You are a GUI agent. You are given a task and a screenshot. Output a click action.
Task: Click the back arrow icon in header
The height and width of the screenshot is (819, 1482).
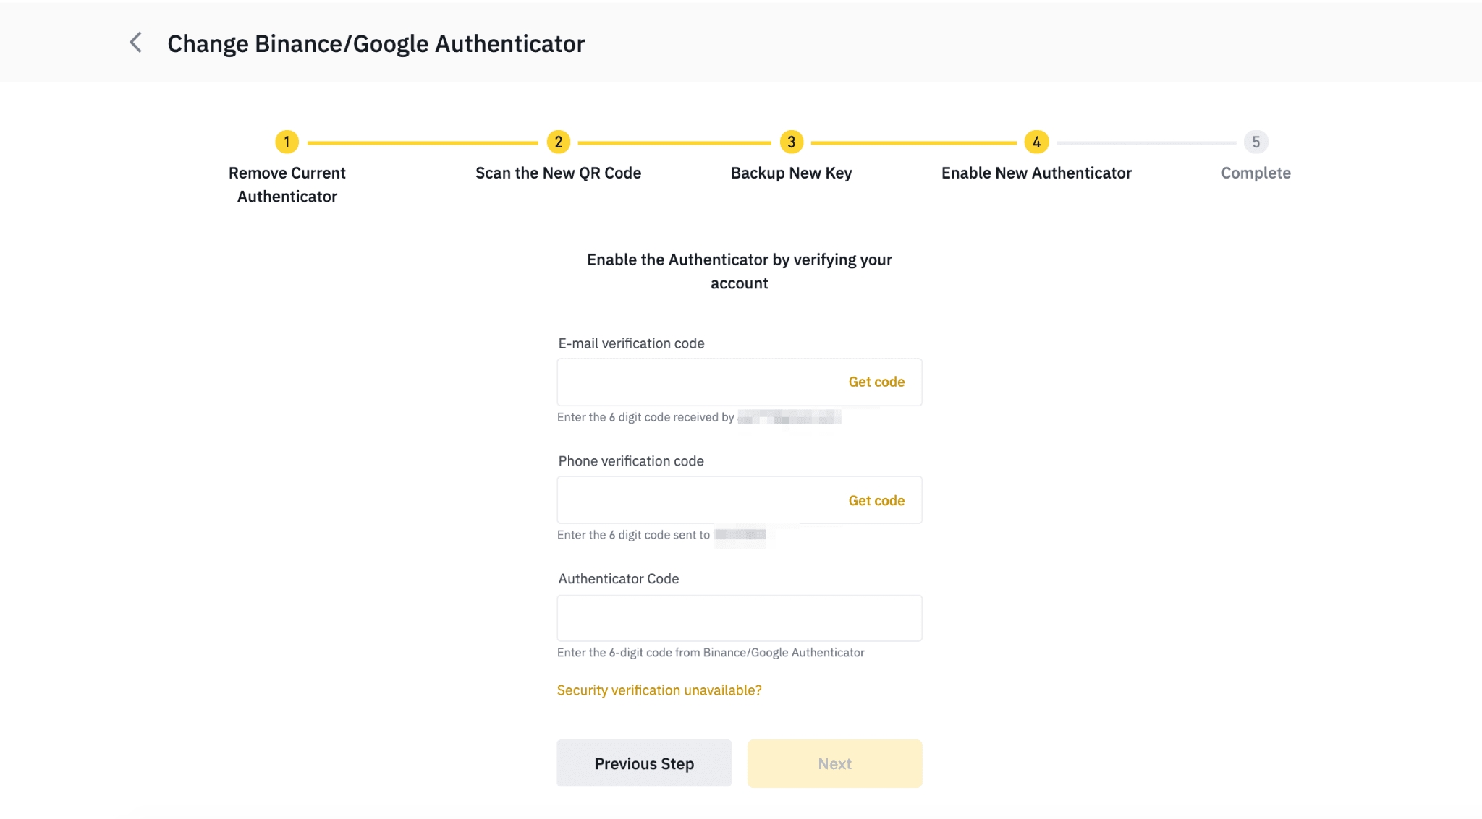135,43
